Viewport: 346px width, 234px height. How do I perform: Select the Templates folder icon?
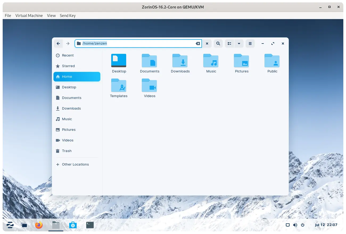coord(119,85)
